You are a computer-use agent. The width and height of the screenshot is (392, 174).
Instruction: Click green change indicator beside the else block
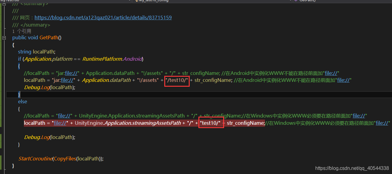pos(1,101)
